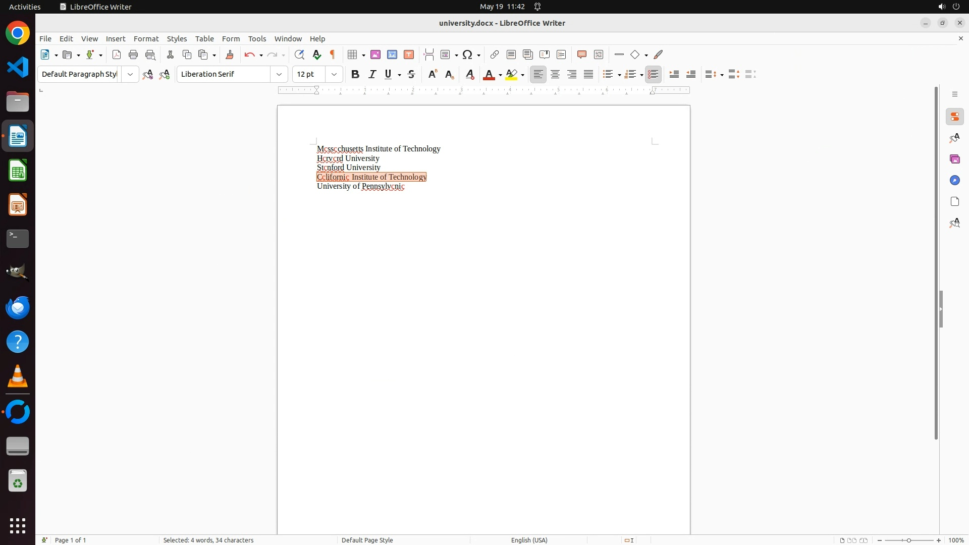The width and height of the screenshot is (969, 545).
Task: Click the Insert Hyperlink icon
Action: tap(495, 55)
